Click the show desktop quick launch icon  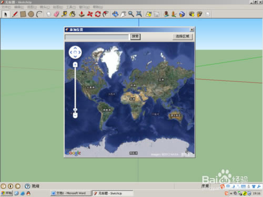click(x=17, y=193)
